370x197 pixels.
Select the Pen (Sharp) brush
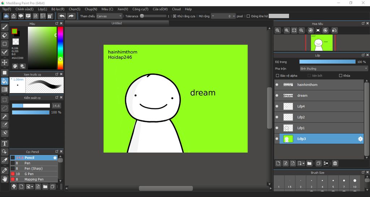(34, 168)
